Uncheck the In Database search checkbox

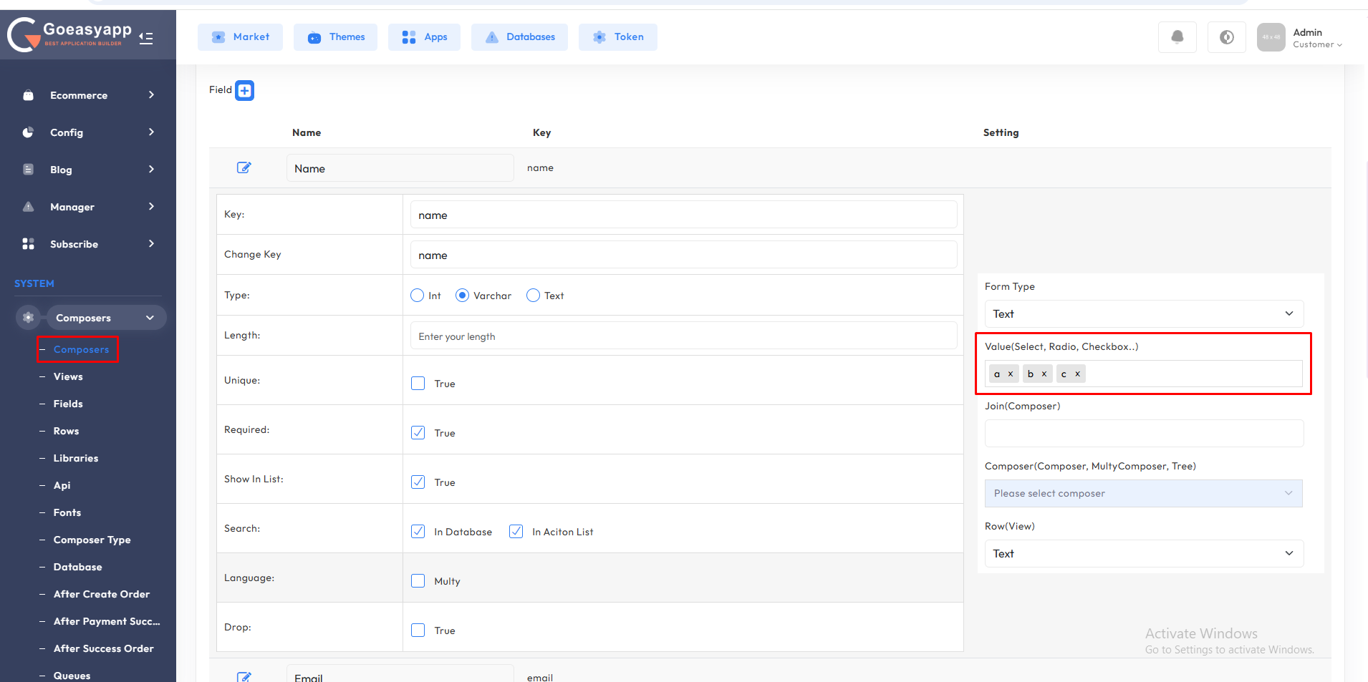pos(418,532)
